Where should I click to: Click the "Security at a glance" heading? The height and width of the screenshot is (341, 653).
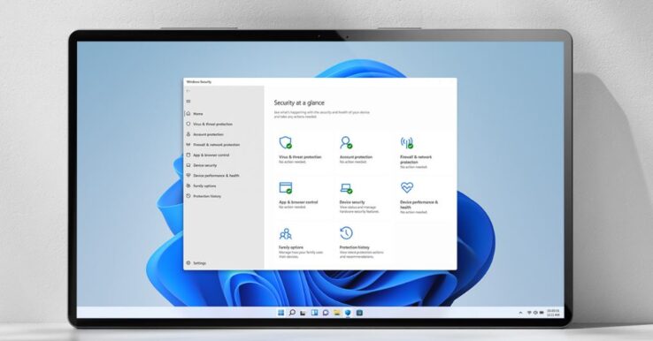[x=299, y=102]
